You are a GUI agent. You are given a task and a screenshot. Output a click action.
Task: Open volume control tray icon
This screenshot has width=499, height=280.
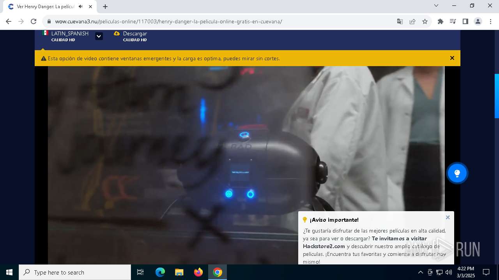(449, 272)
